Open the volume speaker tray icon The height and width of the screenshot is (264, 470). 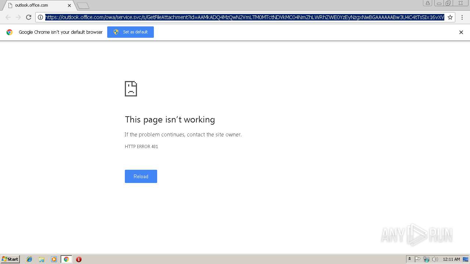tap(435, 259)
